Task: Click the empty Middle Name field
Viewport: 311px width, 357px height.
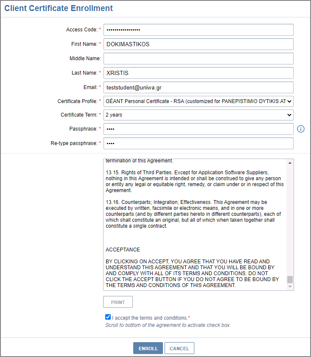Action: click(x=199, y=59)
